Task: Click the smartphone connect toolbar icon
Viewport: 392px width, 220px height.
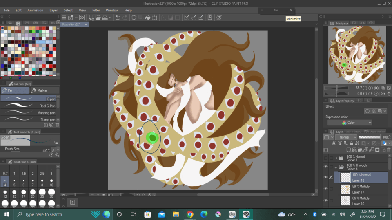Action: tap(210, 18)
